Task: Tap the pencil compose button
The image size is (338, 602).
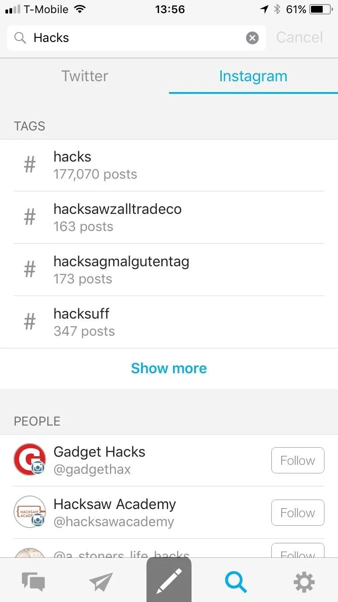Action: (169, 580)
